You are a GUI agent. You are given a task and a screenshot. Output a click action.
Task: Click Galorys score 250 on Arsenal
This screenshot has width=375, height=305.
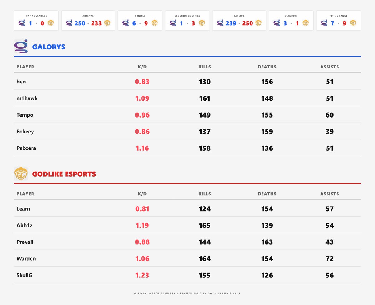point(80,23)
